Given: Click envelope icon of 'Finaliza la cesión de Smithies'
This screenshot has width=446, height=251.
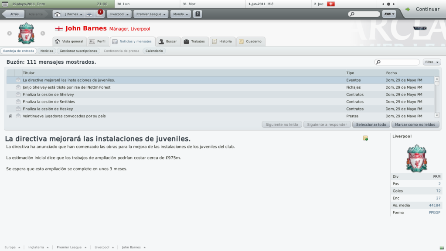Looking at the screenshot, I should (18, 101).
